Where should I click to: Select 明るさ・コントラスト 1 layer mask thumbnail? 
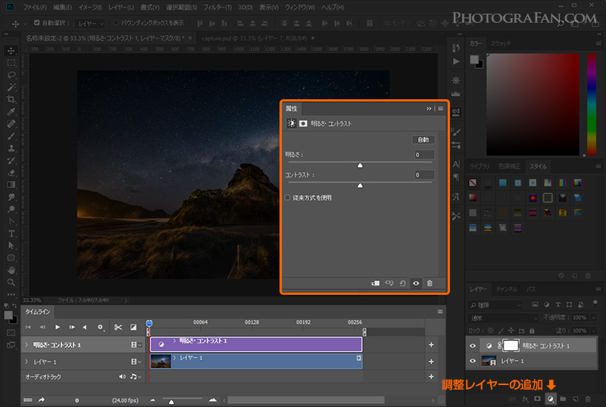[x=511, y=346]
